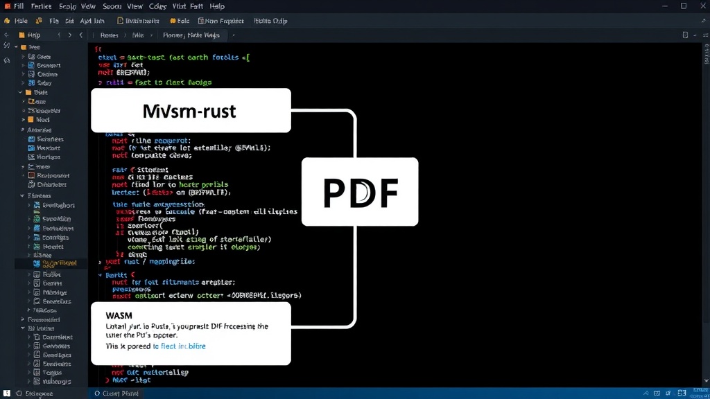
Task: Click the editor scrollbar down arrow
Action: 706,382
